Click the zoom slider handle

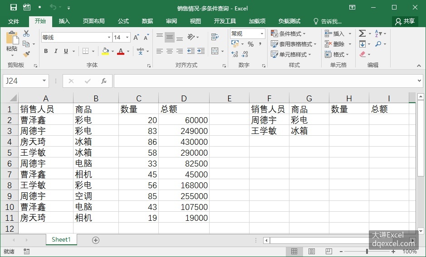367,252
